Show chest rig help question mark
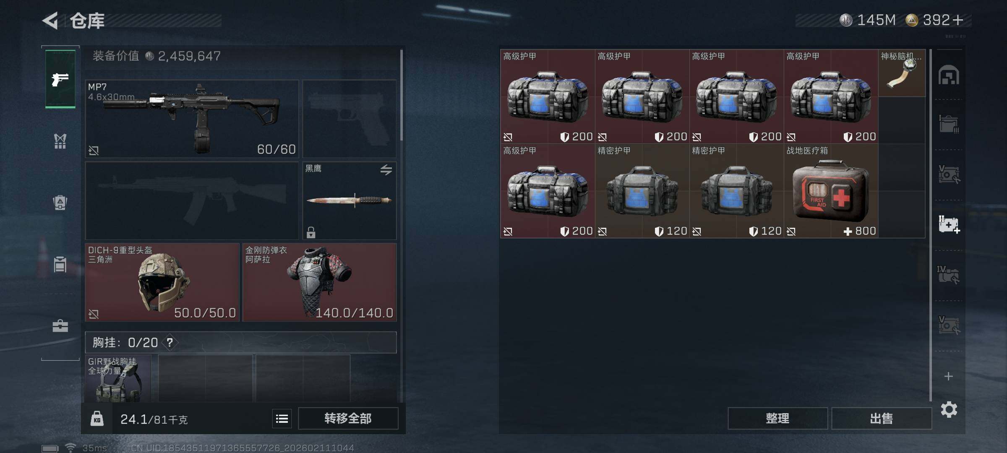The image size is (1007, 453). click(x=170, y=343)
